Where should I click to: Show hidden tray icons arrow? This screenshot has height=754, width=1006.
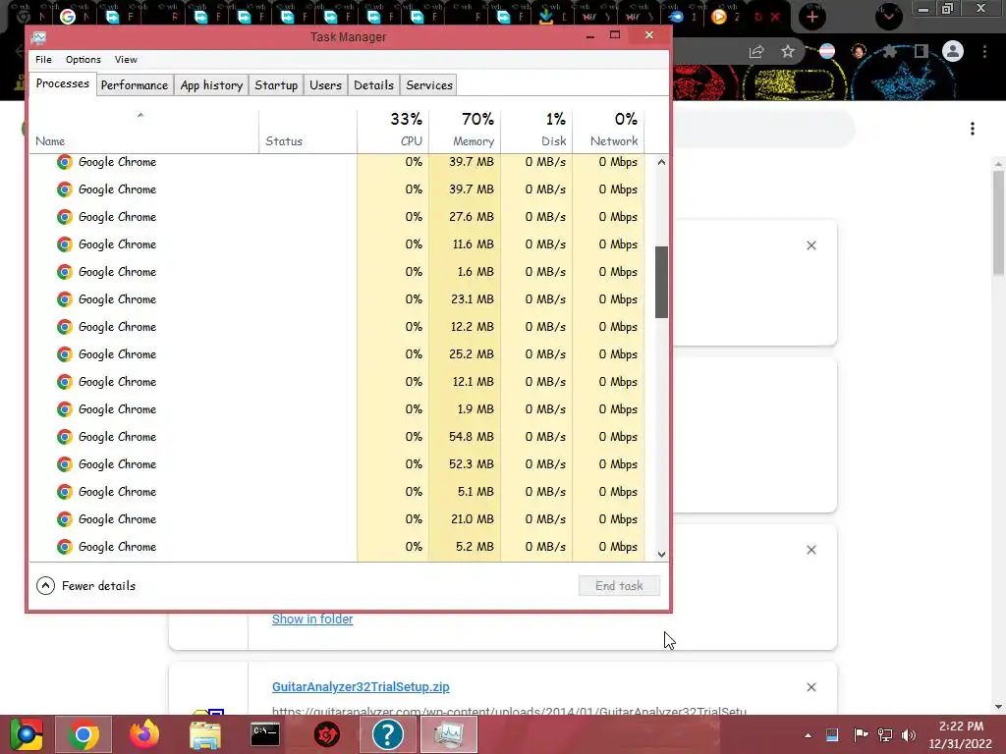coord(808,735)
